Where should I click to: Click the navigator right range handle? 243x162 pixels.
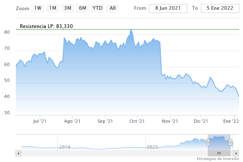[230, 142]
